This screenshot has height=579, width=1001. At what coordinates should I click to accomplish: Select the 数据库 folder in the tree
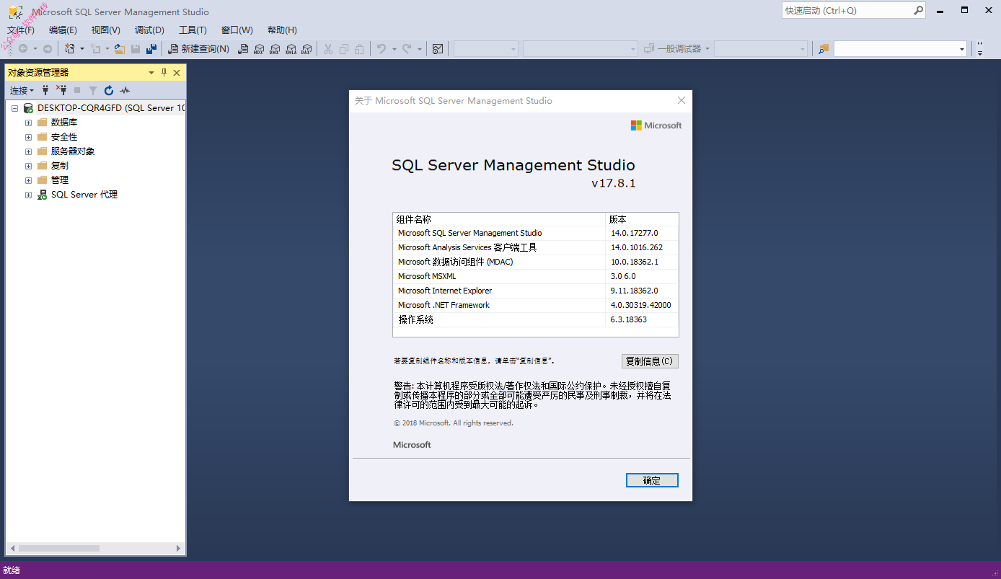pos(58,123)
